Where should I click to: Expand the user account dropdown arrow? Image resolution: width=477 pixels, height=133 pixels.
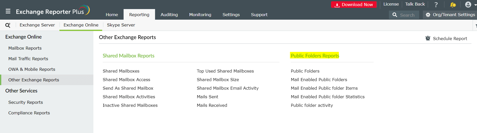(475, 5)
